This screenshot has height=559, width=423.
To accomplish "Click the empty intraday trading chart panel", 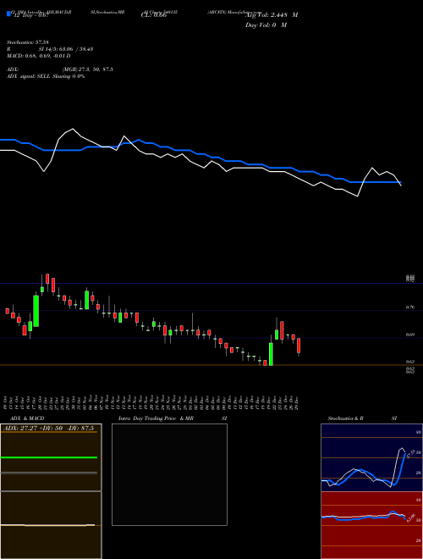I will pyautogui.click(x=169, y=474).
